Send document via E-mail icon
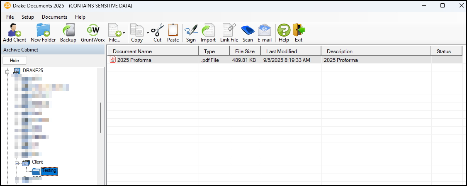467x186 pixels. point(264,33)
